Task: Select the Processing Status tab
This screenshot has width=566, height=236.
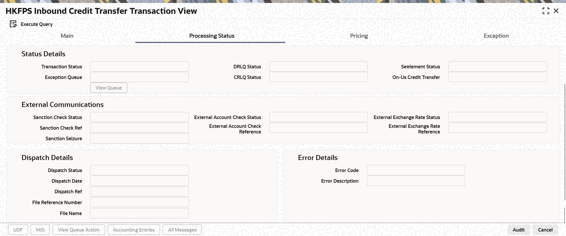Action: click(212, 36)
